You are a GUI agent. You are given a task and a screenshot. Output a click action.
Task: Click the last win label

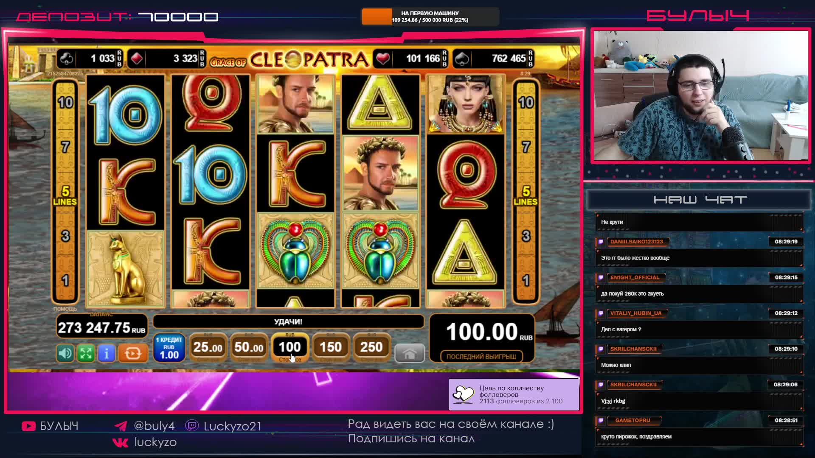pyautogui.click(x=481, y=357)
